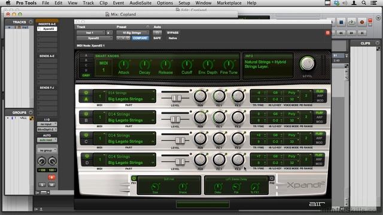Open the 'no group' dropdown

tap(47, 150)
